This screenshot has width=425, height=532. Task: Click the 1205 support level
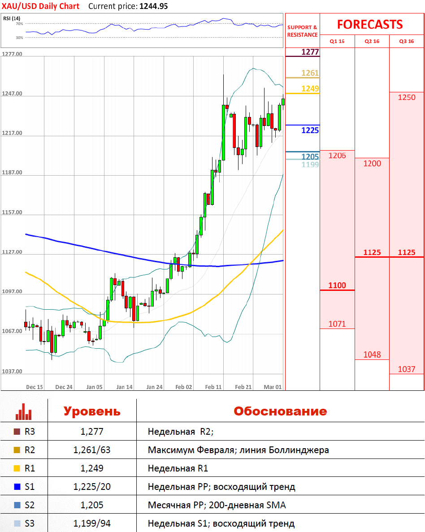pyautogui.click(x=310, y=156)
